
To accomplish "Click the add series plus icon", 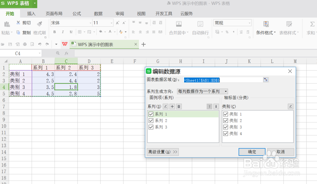I will click(171, 106).
